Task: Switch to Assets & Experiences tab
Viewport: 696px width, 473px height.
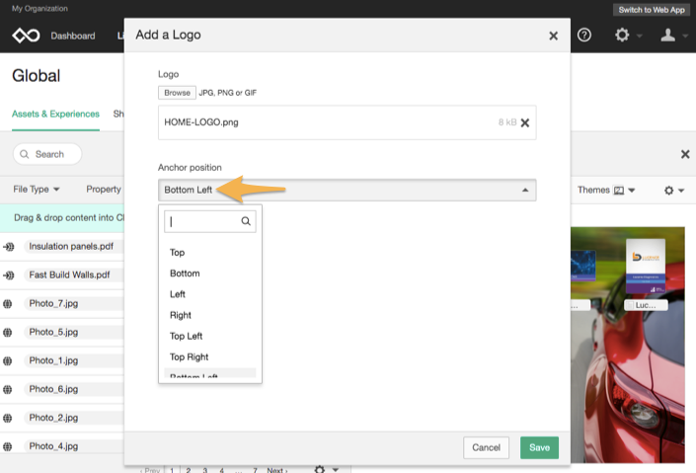Action: click(55, 115)
